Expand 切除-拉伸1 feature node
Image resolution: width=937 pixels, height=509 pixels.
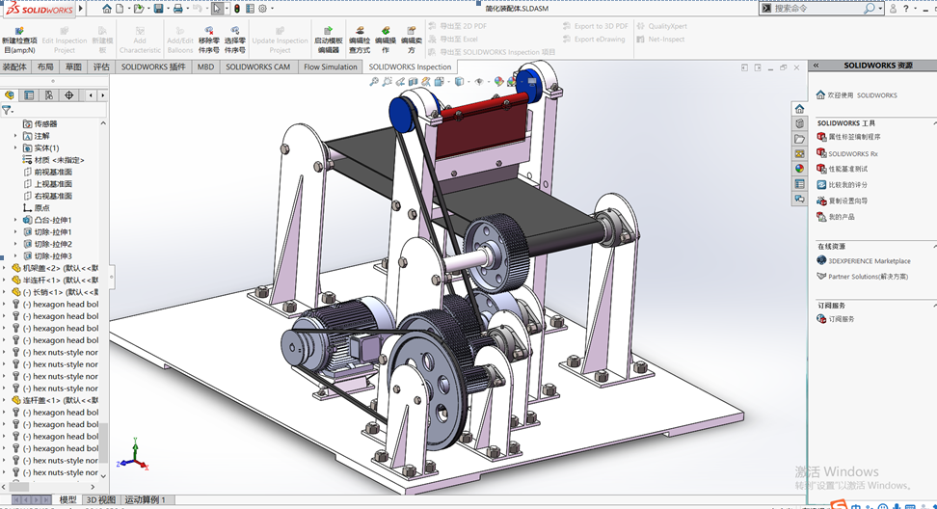click(15, 231)
